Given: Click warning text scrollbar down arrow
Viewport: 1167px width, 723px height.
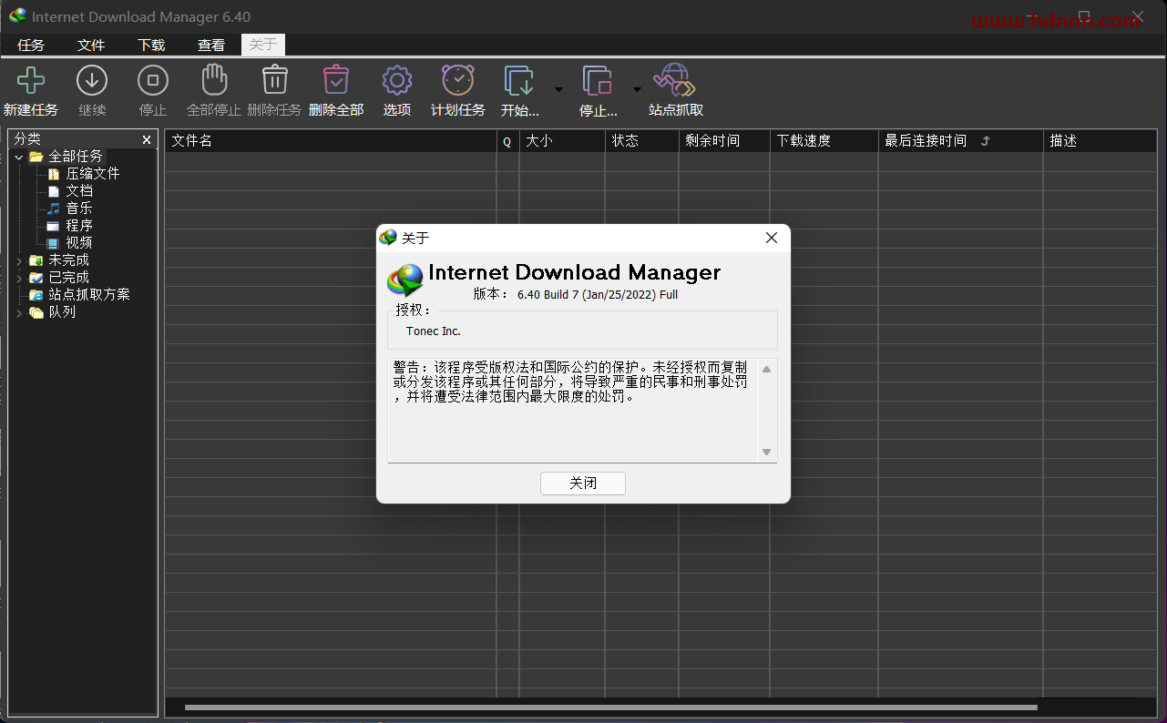Looking at the screenshot, I should [767, 452].
